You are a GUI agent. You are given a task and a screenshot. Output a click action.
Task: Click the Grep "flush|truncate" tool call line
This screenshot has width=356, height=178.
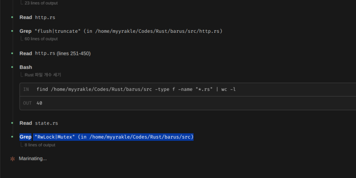coord(121,31)
